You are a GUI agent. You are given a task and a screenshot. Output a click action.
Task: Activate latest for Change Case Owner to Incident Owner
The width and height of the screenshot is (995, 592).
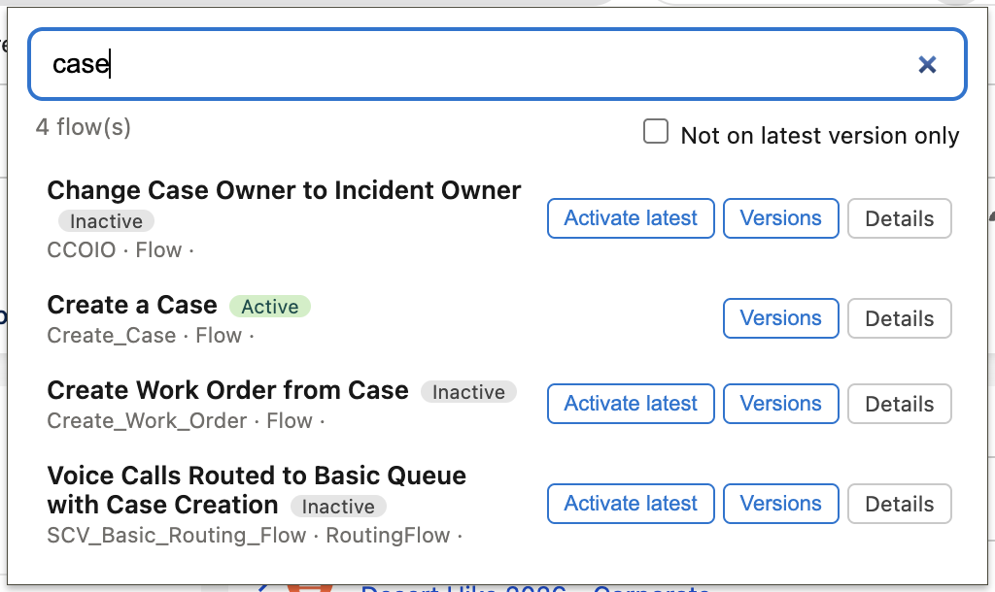click(x=631, y=218)
